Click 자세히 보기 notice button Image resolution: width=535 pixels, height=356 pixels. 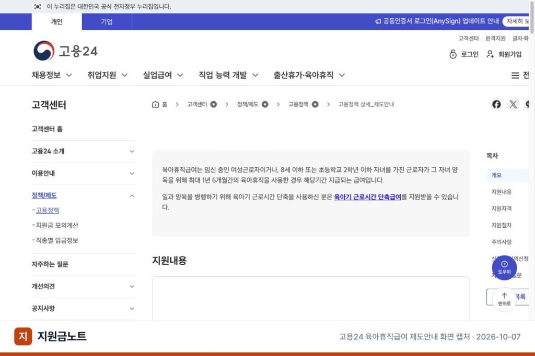click(517, 21)
